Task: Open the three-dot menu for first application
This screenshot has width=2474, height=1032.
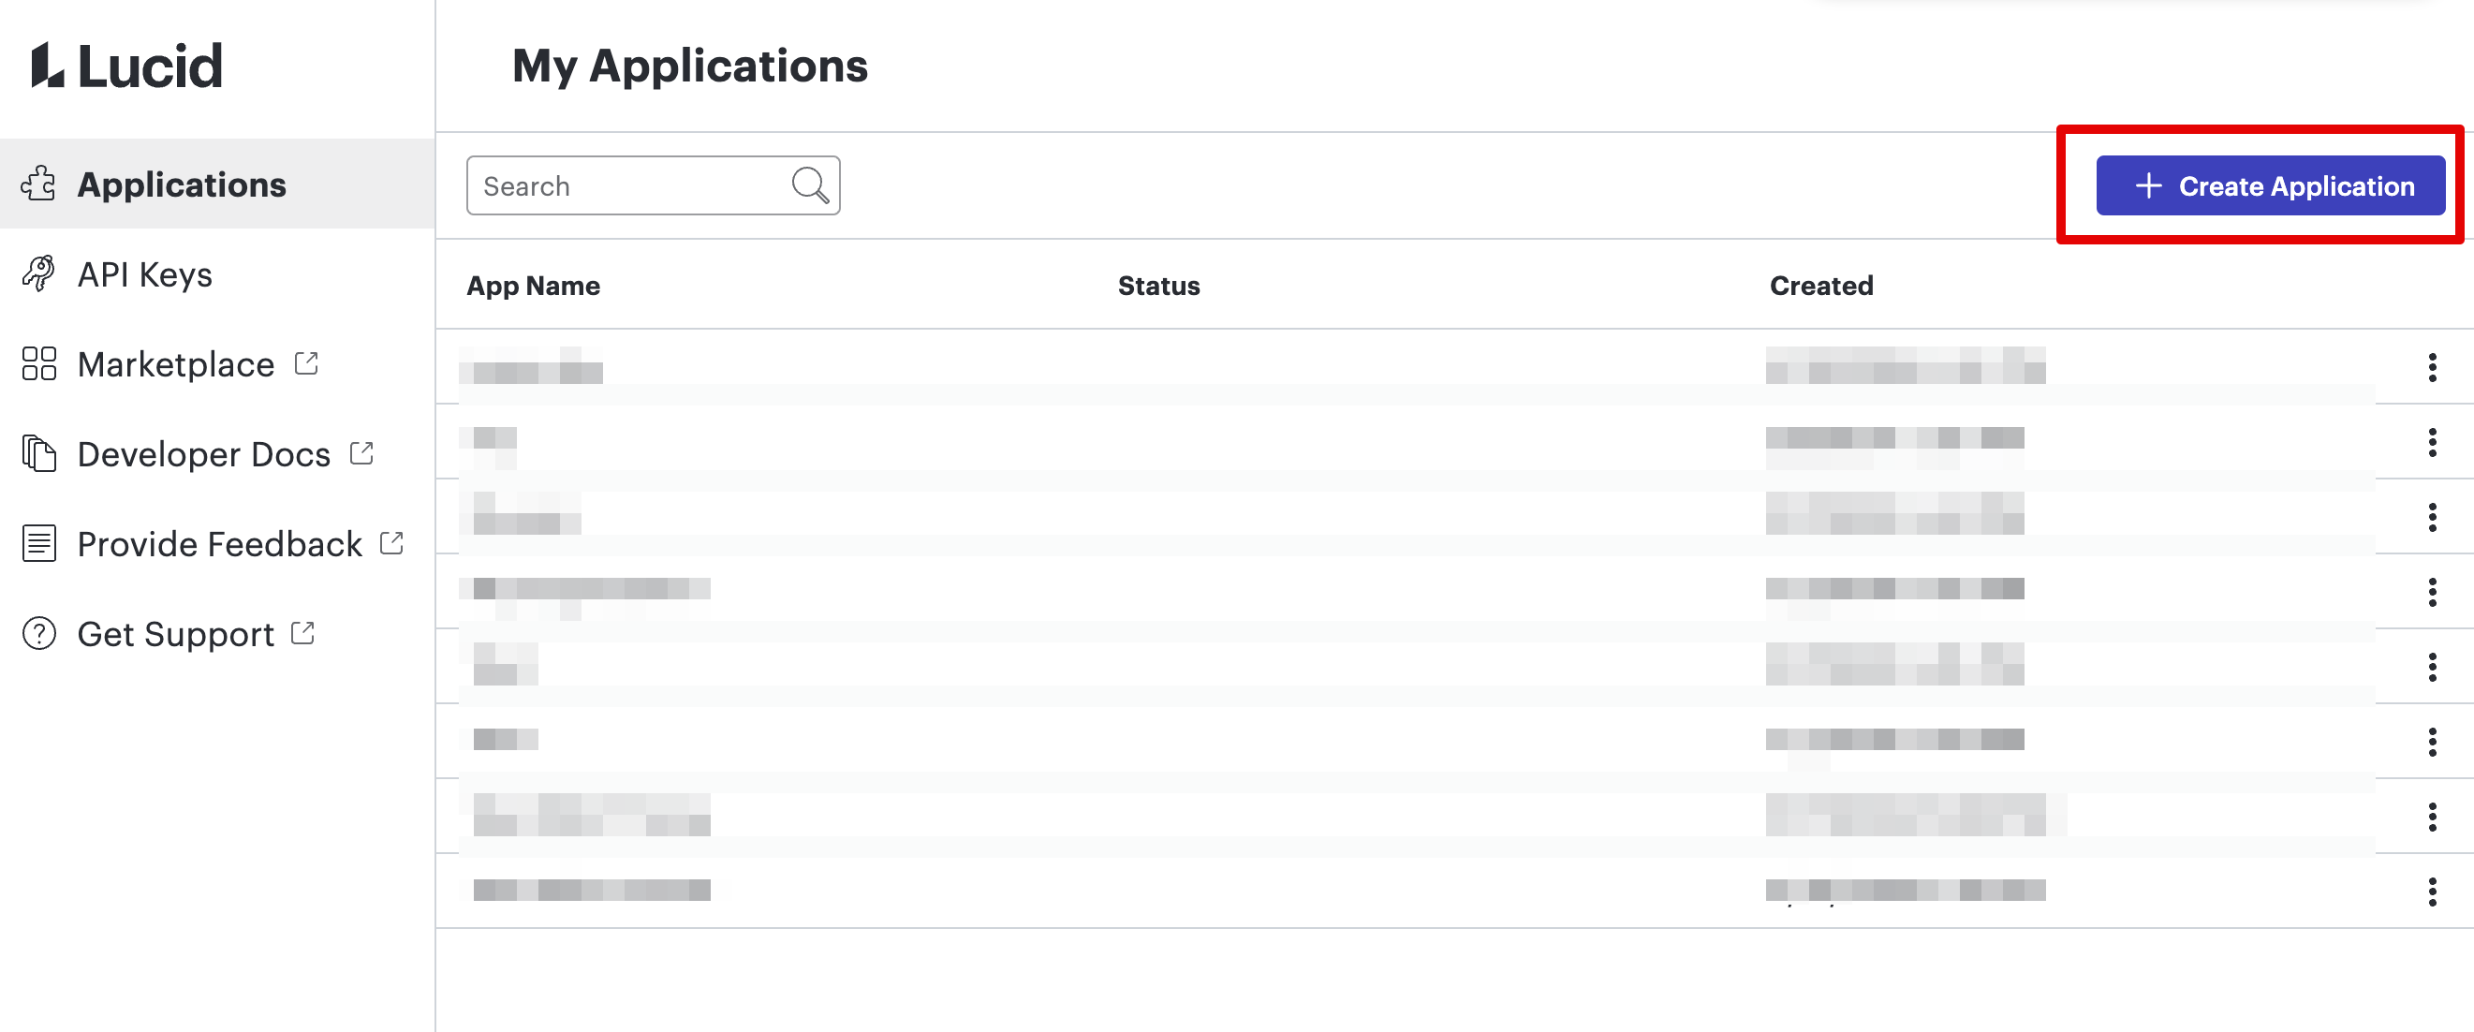Action: (2432, 366)
